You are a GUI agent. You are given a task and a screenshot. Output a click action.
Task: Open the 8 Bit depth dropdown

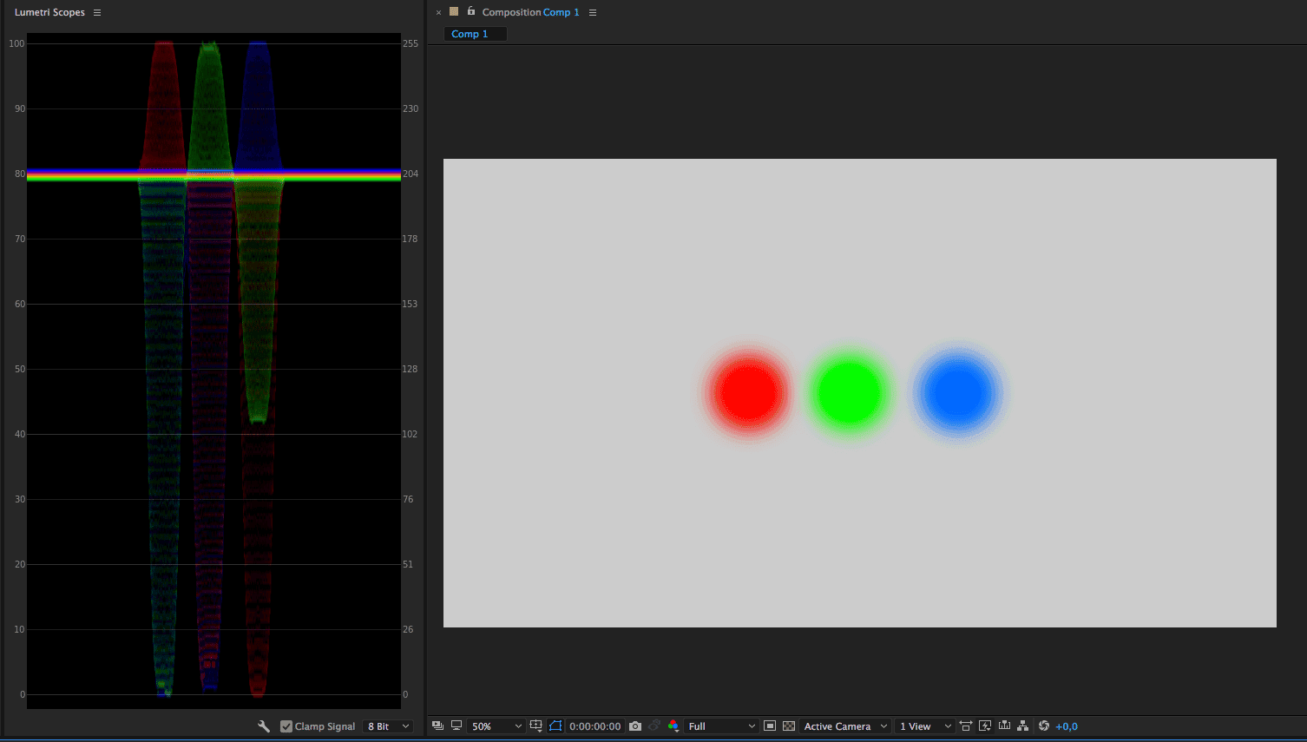click(388, 726)
